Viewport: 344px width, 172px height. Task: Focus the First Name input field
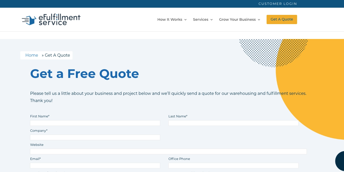[x=95, y=123]
